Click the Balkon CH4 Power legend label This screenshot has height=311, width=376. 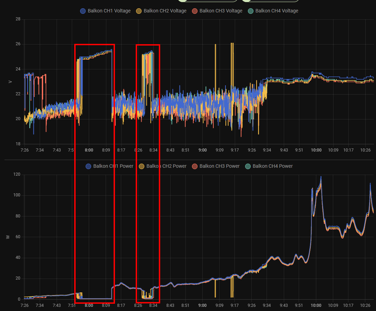(273, 166)
